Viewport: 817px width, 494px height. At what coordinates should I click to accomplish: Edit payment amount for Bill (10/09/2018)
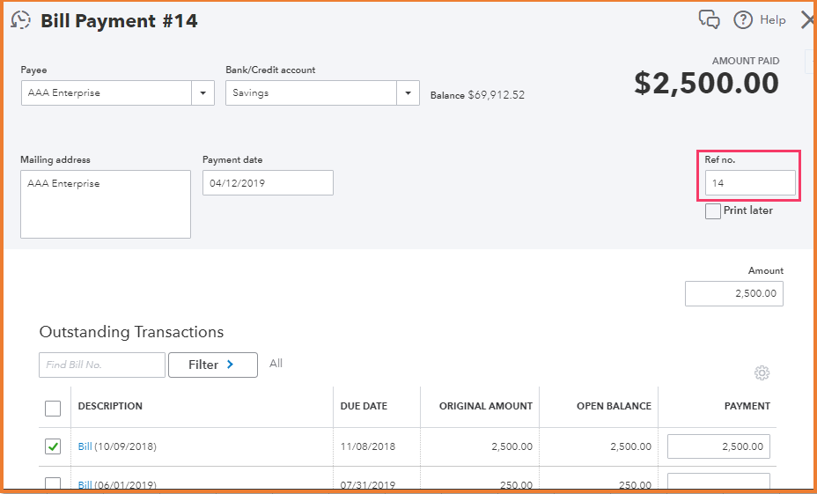718,446
